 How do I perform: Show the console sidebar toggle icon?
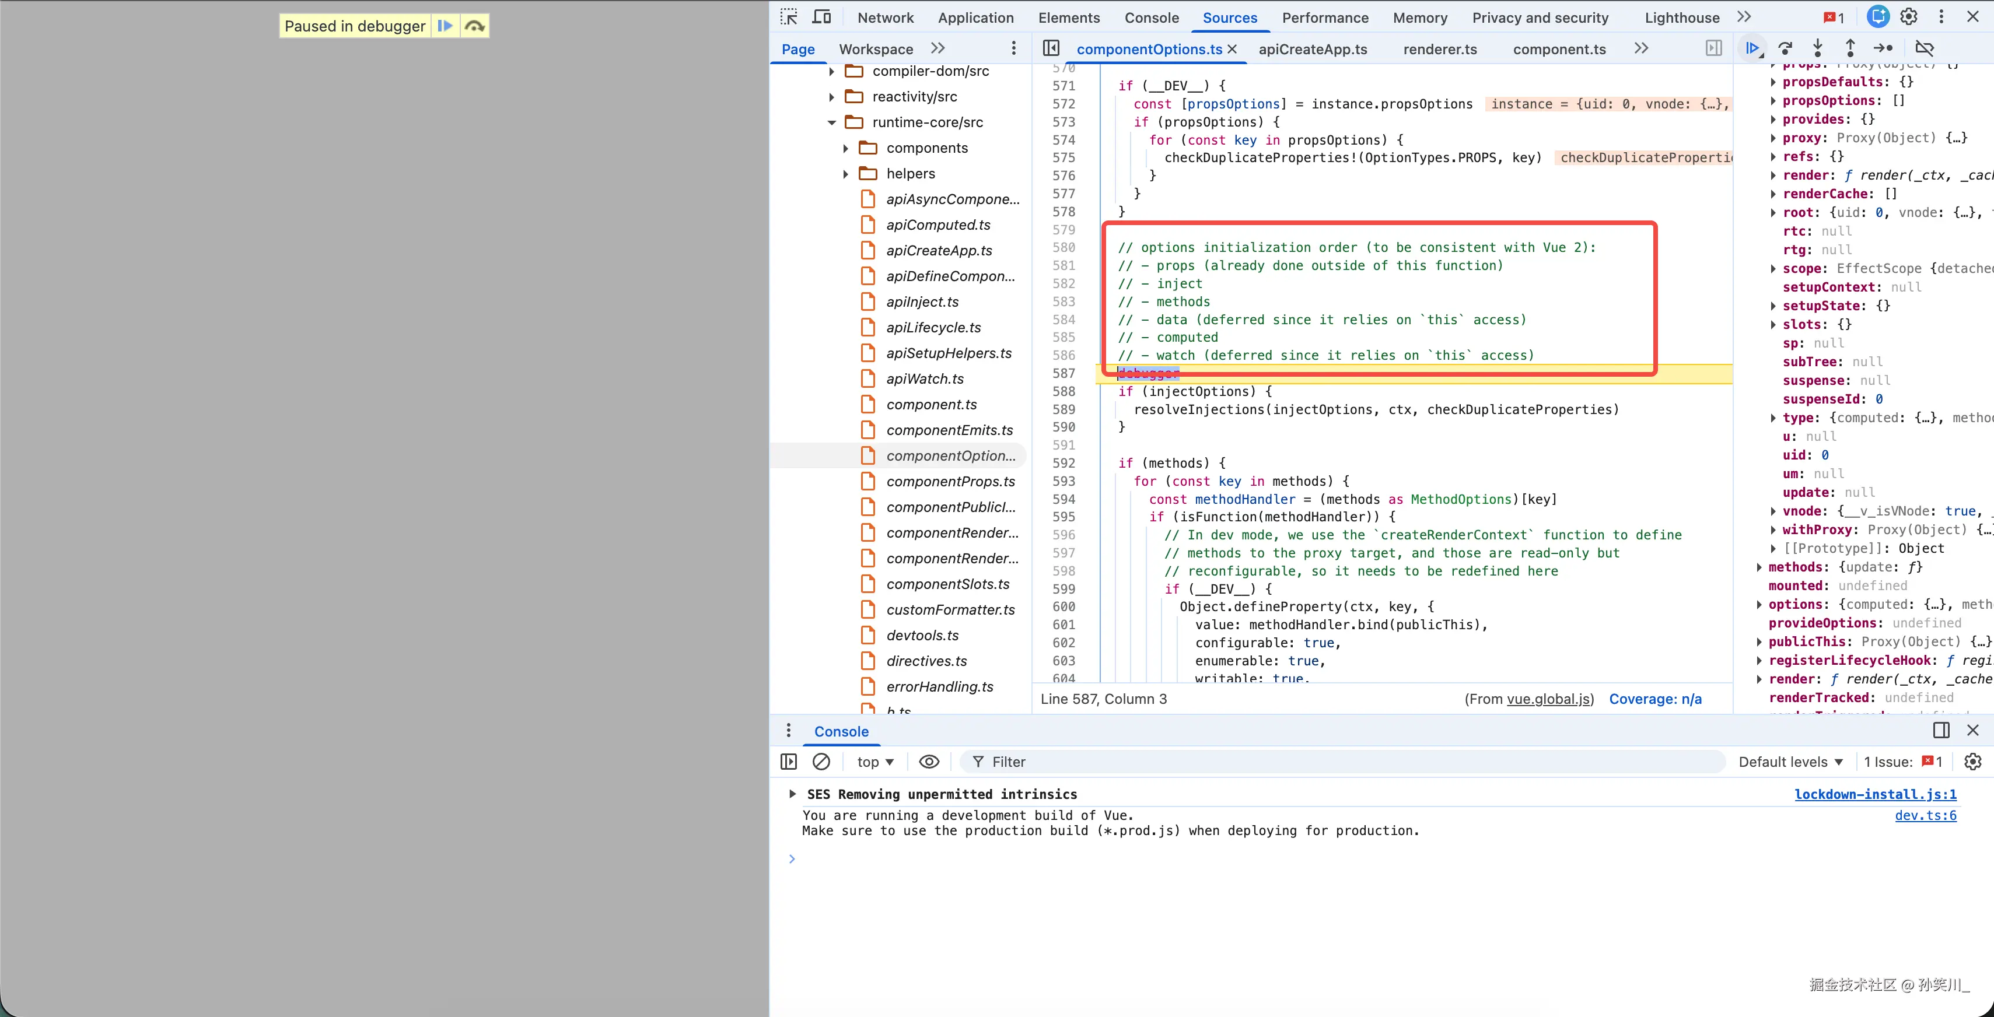pos(789,762)
